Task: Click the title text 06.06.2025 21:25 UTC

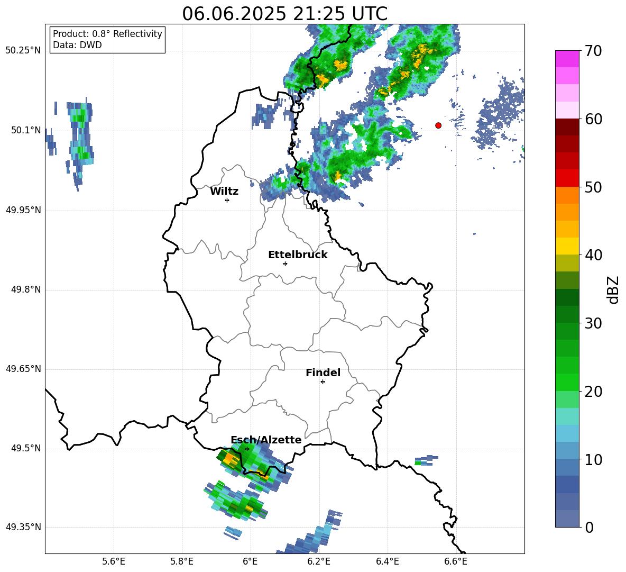Action: tap(284, 14)
